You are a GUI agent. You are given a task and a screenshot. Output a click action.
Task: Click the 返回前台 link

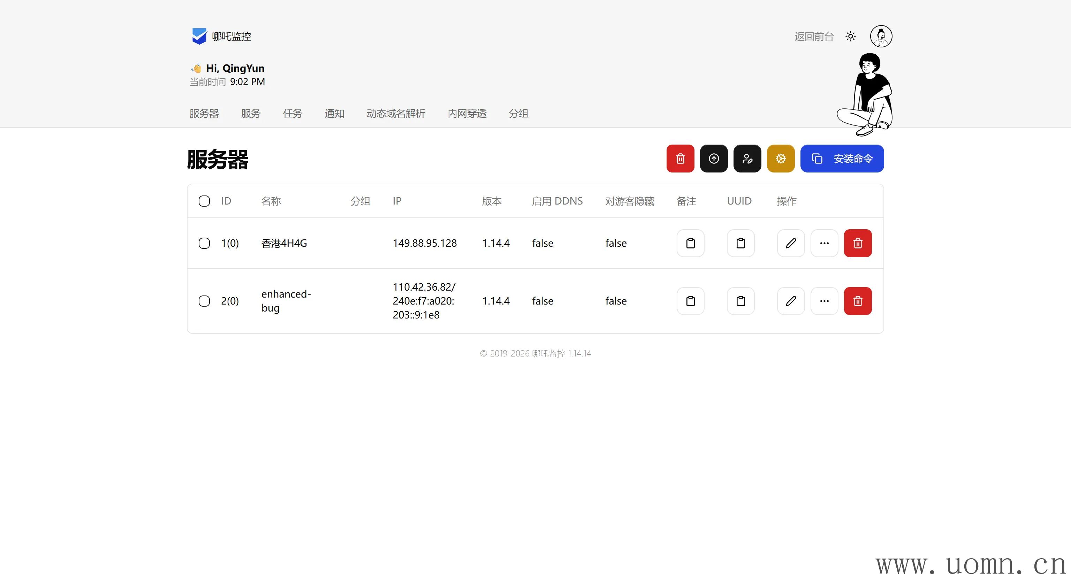click(814, 37)
